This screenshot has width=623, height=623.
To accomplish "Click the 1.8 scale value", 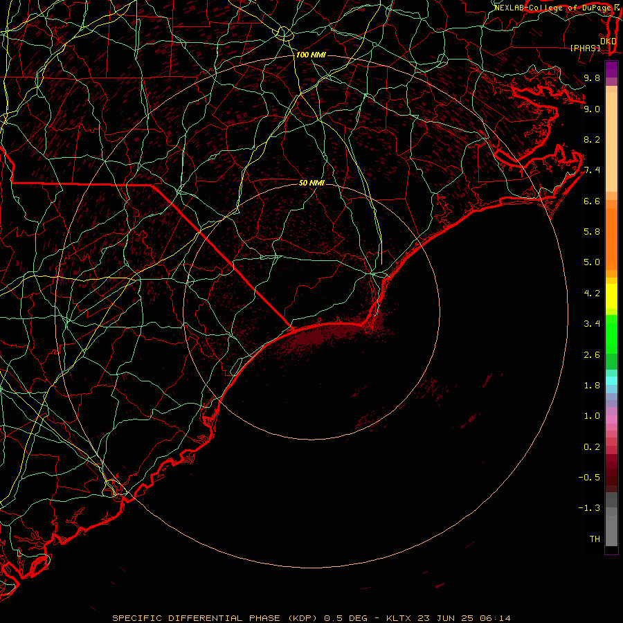I will 592,386.
